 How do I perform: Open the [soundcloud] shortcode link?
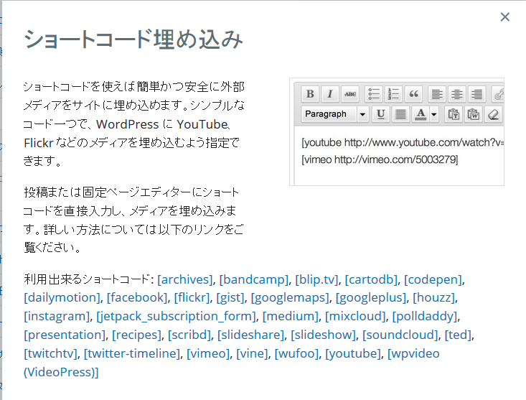(400, 335)
